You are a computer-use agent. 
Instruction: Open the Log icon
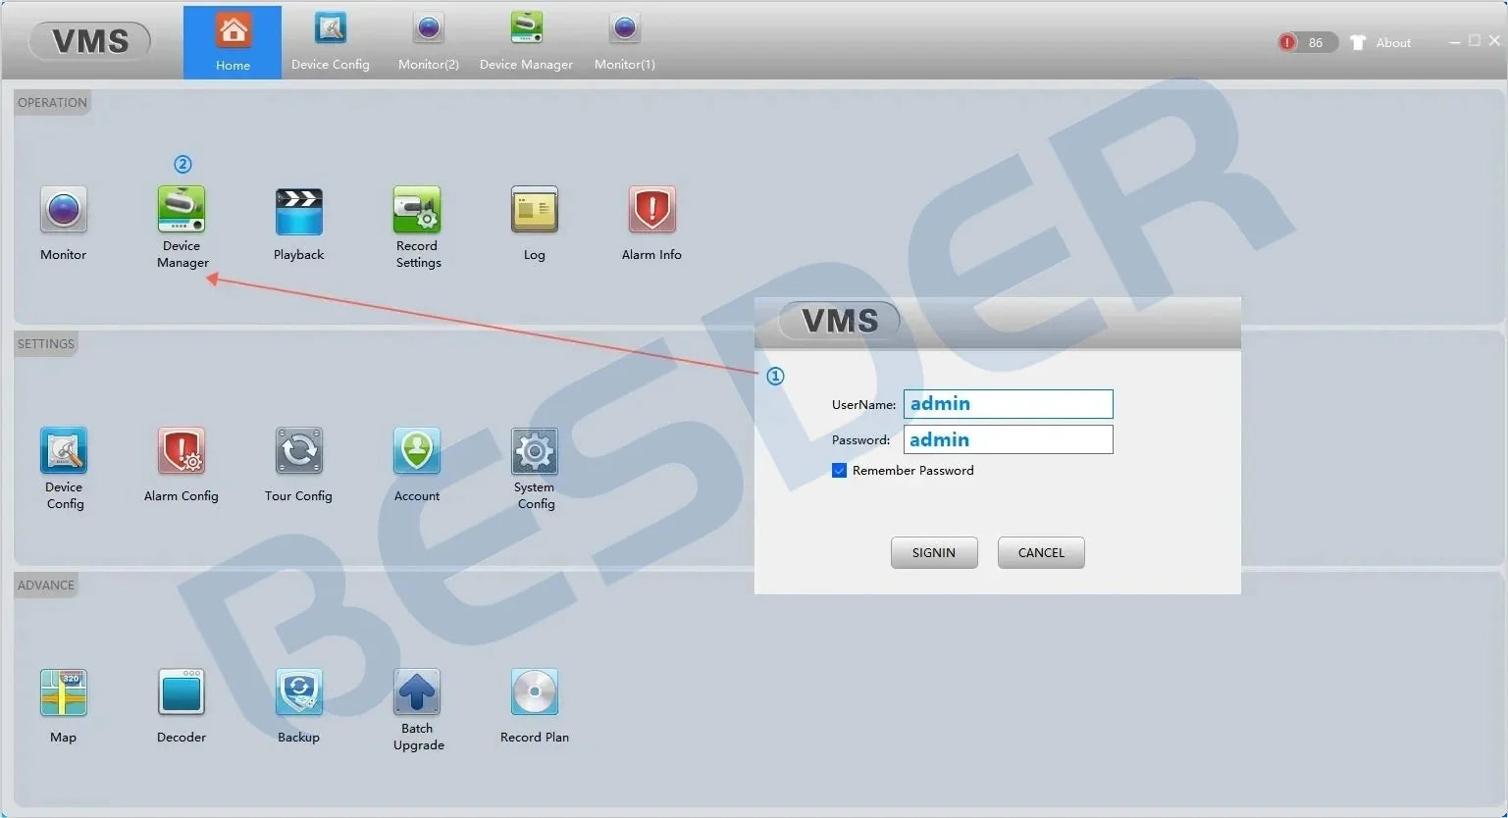[x=535, y=209]
